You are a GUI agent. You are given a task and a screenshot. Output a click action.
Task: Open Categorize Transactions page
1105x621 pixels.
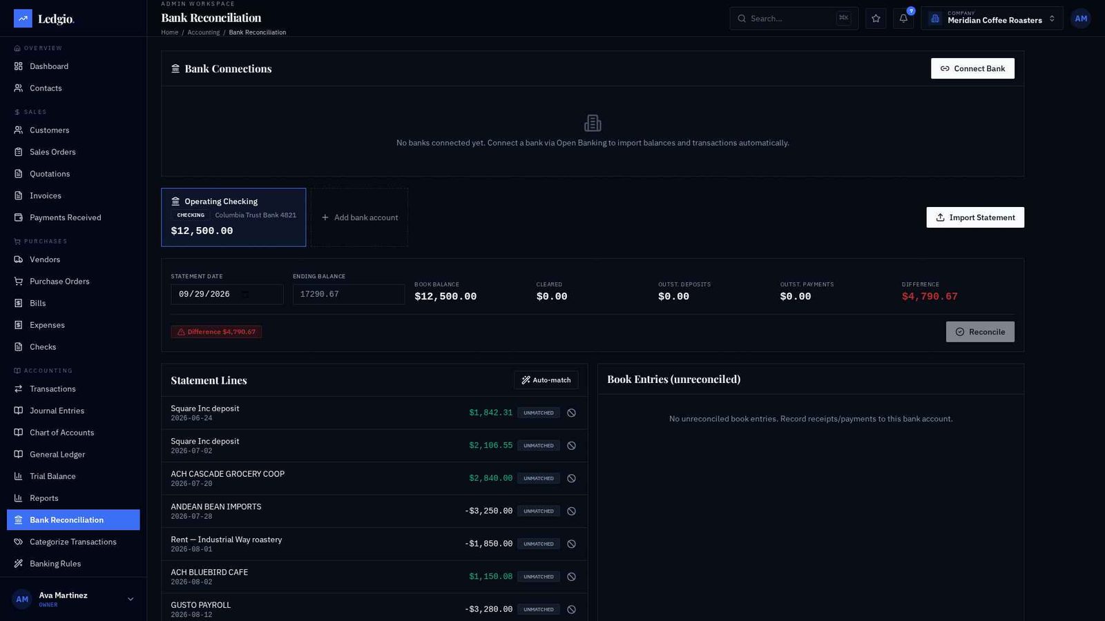(x=73, y=542)
